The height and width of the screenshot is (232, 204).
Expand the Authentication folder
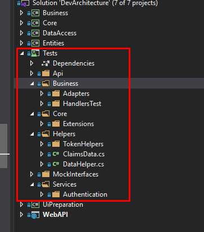point(42,194)
